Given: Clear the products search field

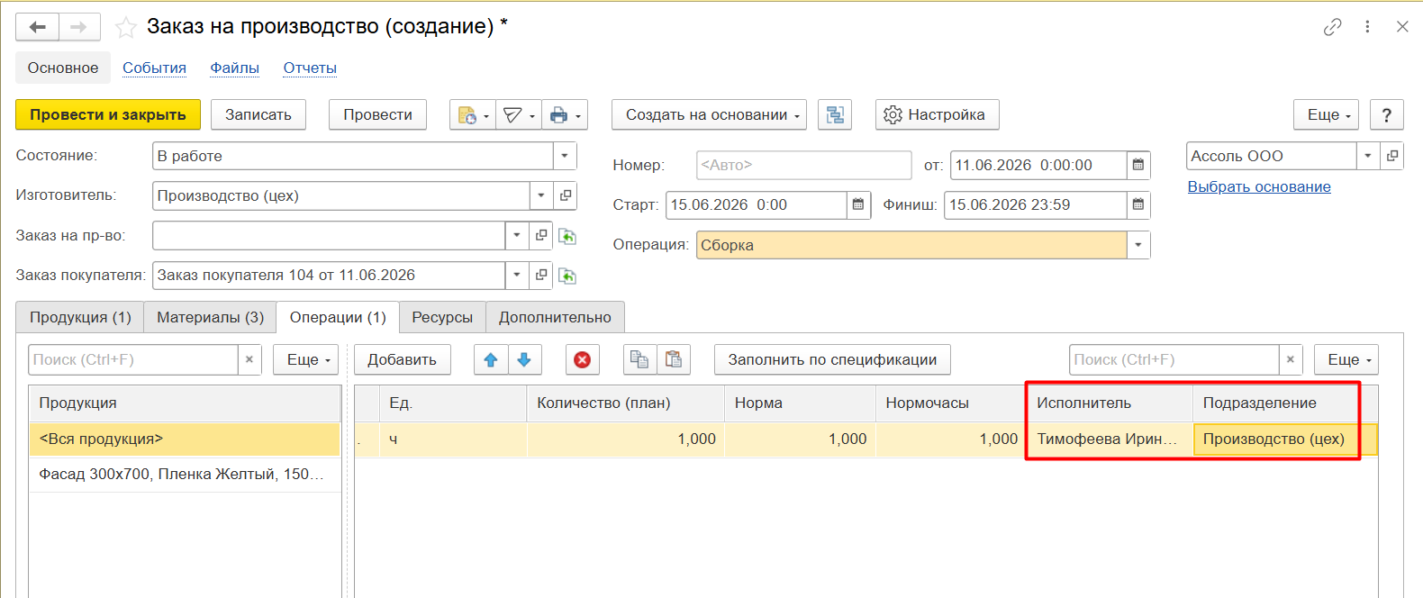Looking at the screenshot, I should (249, 359).
